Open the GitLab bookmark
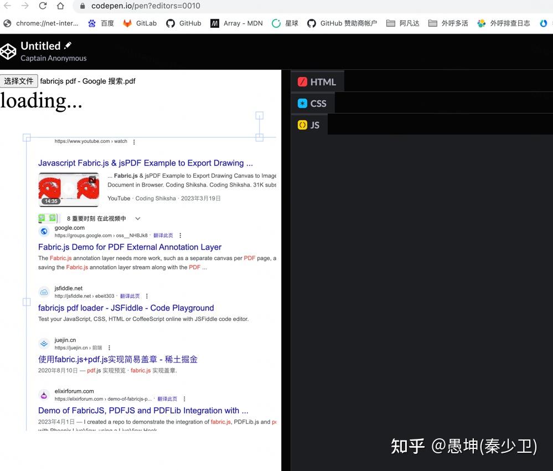This screenshot has height=471, width=553. 139,23
